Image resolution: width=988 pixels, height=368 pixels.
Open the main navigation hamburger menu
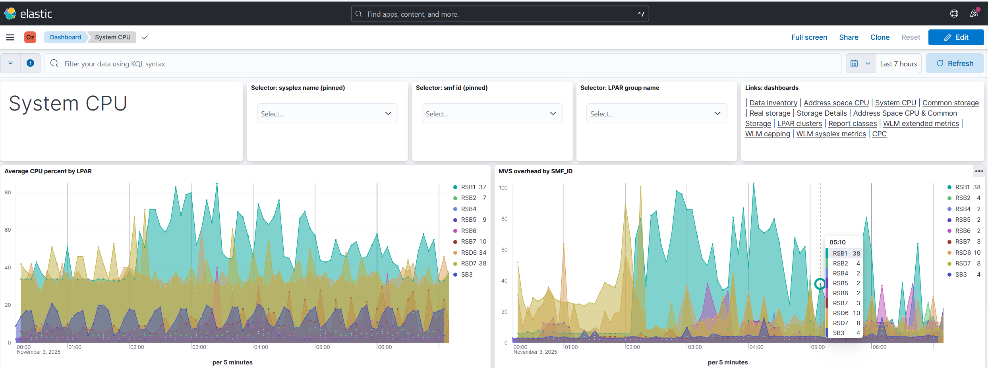(10, 37)
